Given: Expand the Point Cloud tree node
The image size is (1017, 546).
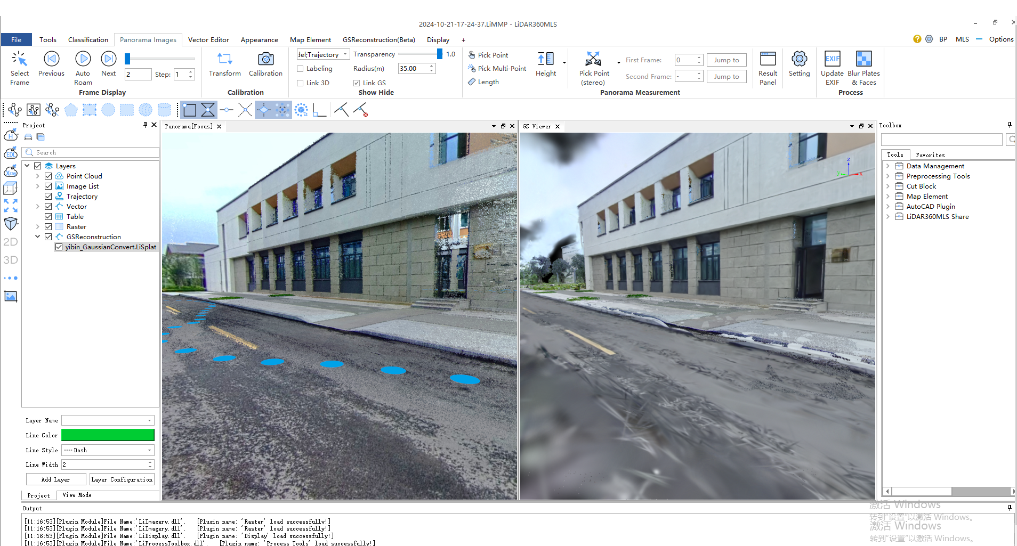Looking at the screenshot, I should click(37, 176).
